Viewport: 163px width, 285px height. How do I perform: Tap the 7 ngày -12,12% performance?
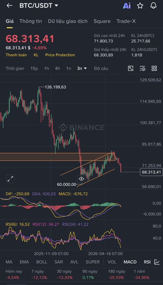click(39, 275)
